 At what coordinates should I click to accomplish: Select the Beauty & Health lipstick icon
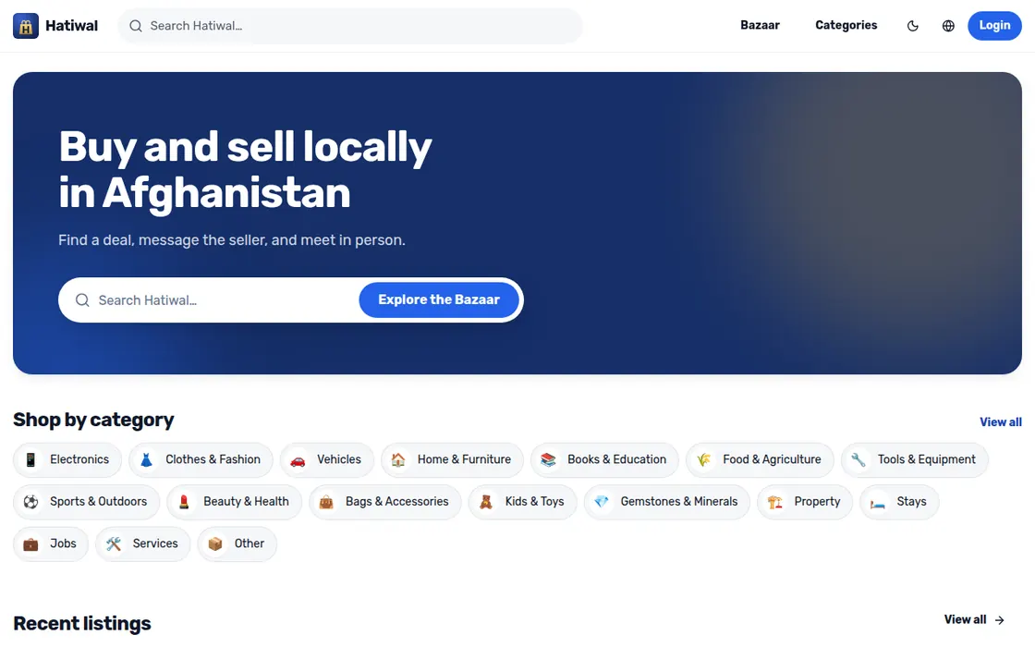click(x=184, y=502)
